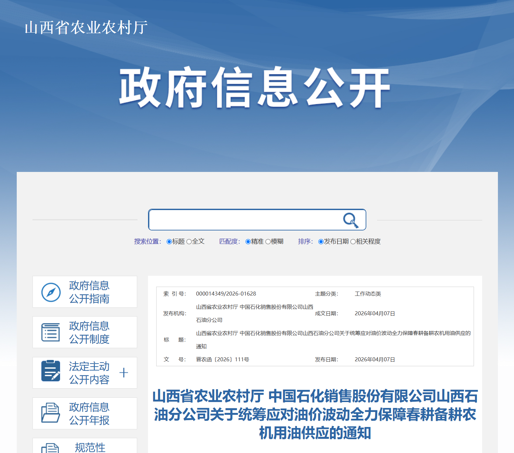The width and height of the screenshot is (514, 453).
Task: Open the 政府信息公开指南 menu item
Action: click(x=89, y=292)
